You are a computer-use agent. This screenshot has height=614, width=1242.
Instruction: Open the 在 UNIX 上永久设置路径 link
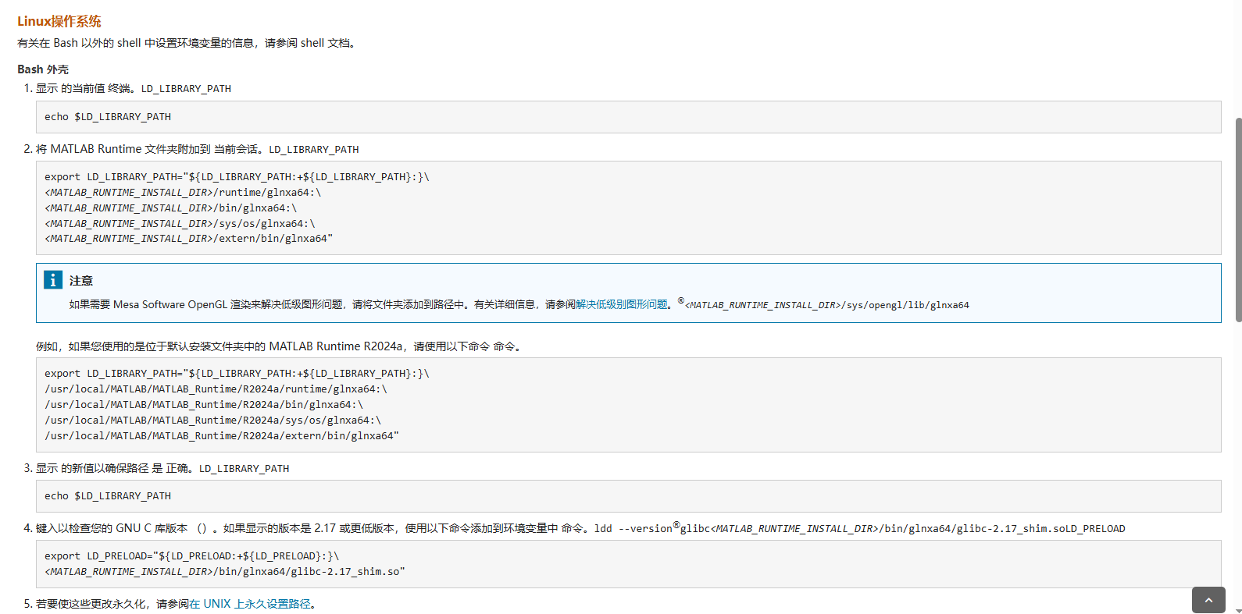pyautogui.click(x=250, y=604)
